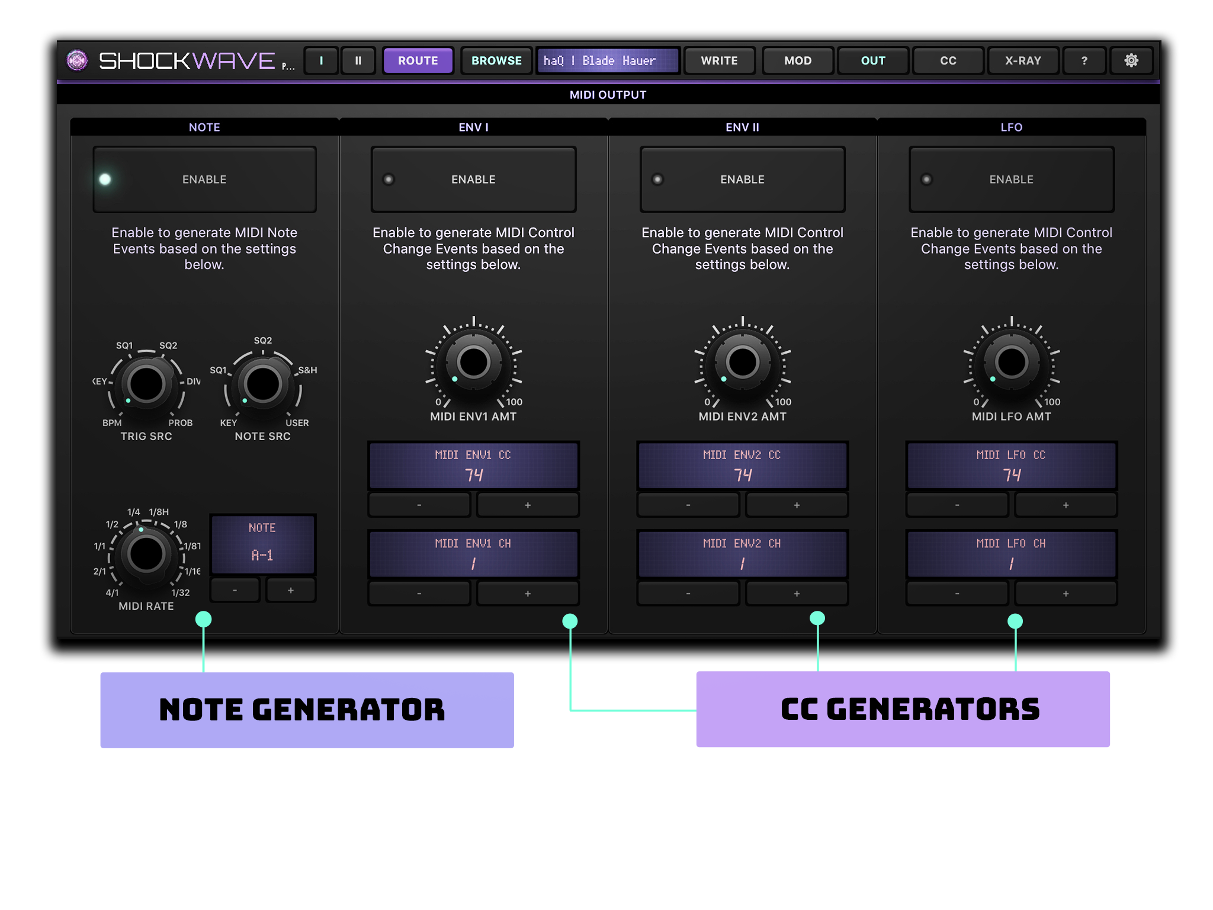Viewport: 1213px width, 910px height.
Task: Click the S&H label on NOTE SRC knob
Action: [307, 370]
